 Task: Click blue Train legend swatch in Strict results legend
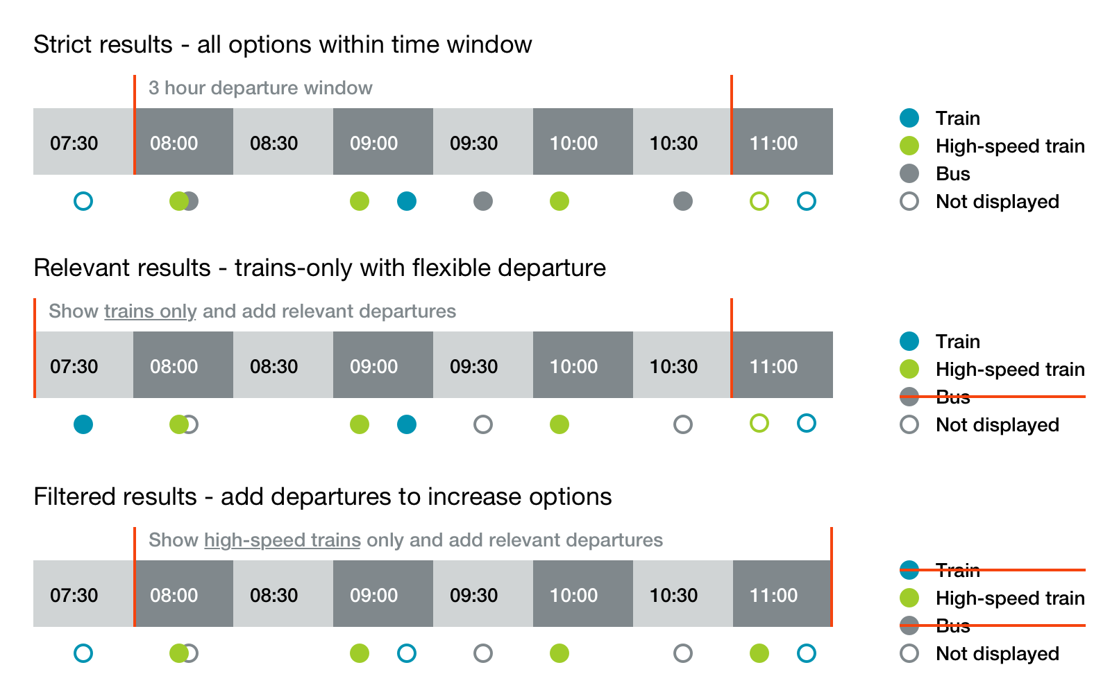[x=909, y=119]
